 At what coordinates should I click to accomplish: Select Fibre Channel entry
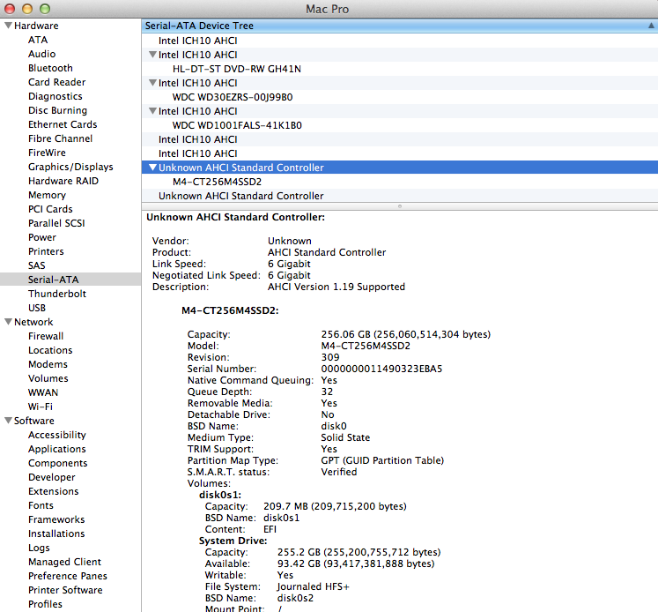point(60,138)
